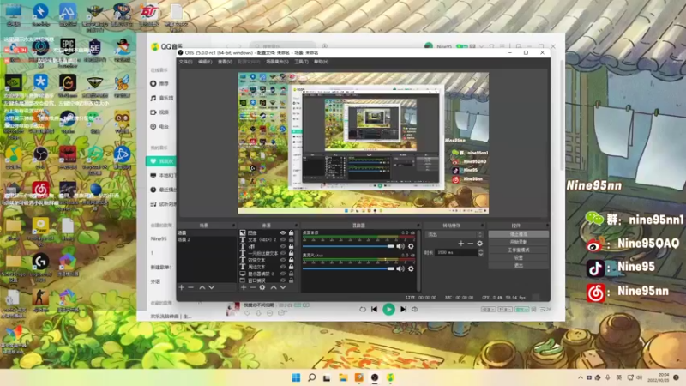Viewport: 686px width, 386px height.
Task: Open the QQ Music account dropdown arrow
Action: click(x=481, y=46)
